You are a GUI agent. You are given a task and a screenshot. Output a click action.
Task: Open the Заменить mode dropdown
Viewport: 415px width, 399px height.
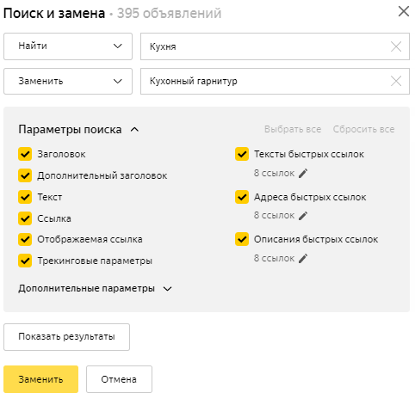click(x=68, y=81)
